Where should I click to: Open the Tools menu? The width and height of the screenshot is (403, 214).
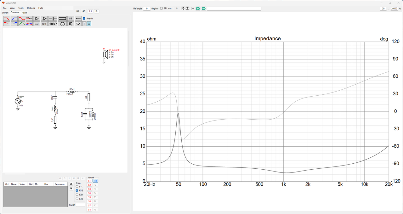21,8
